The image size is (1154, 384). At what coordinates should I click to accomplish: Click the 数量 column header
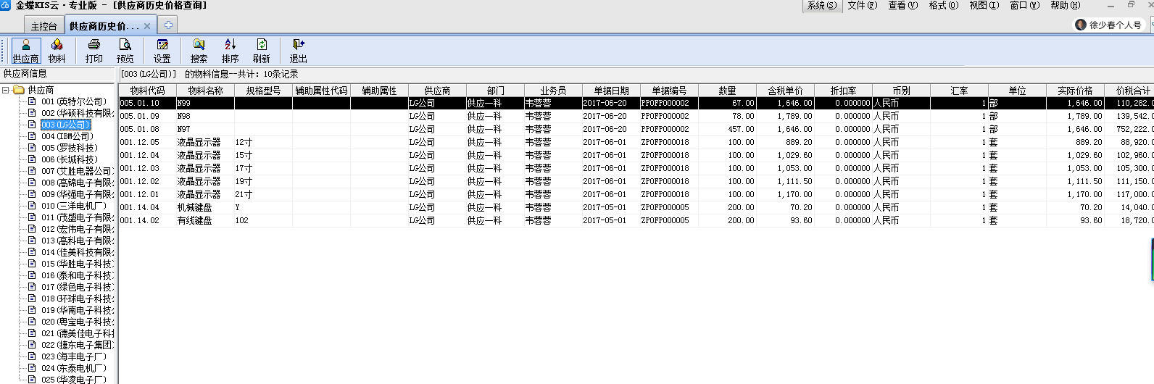tap(728, 91)
